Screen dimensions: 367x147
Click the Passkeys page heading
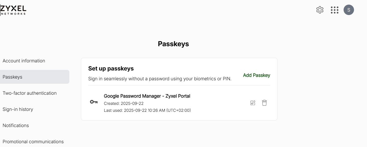[173, 44]
